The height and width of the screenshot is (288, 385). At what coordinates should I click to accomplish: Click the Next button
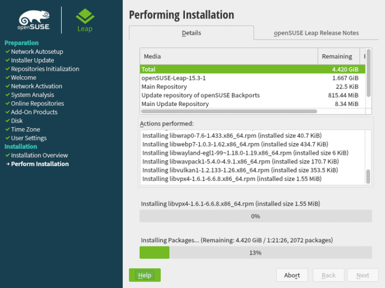[363, 275]
